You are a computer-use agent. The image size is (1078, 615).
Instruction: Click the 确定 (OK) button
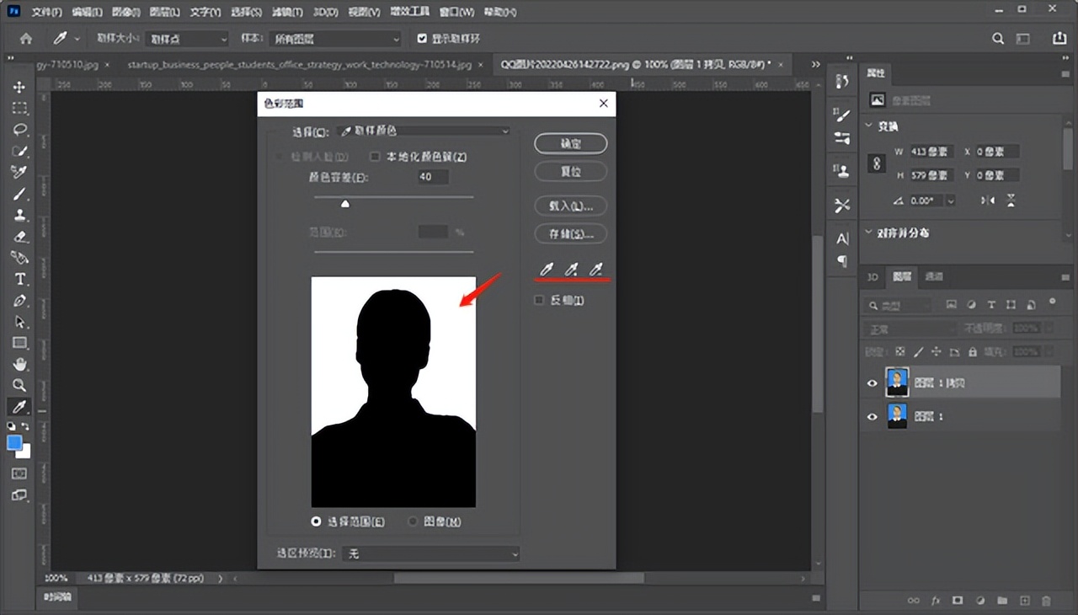click(x=570, y=142)
